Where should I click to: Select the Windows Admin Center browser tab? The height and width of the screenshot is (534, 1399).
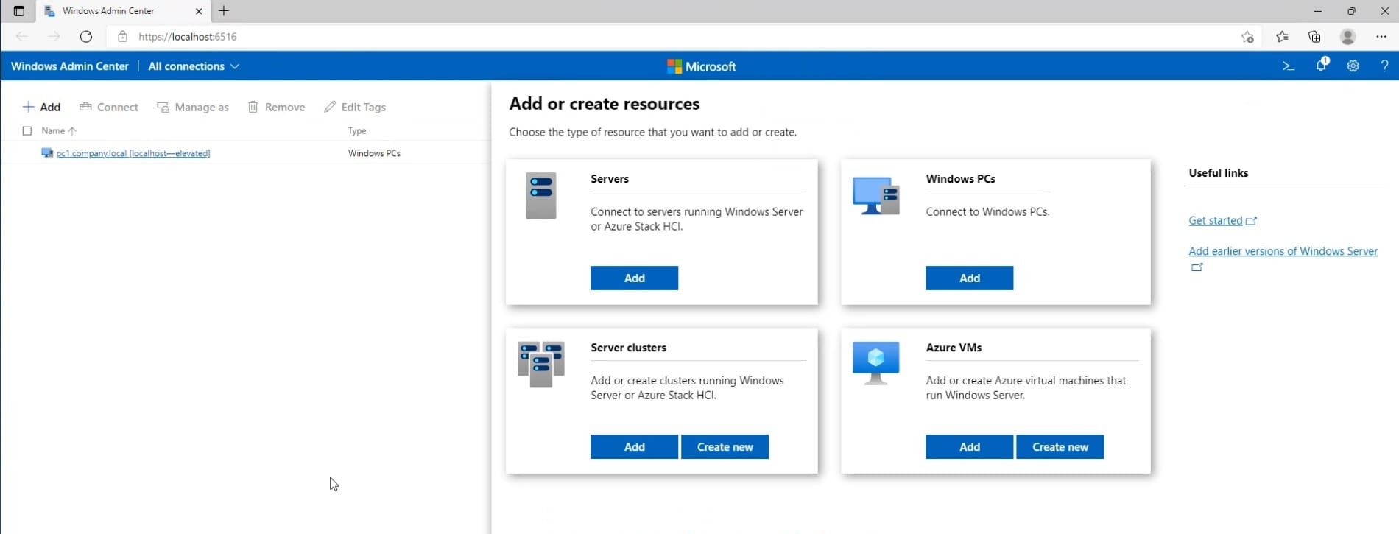pyautogui.click(x=124, y=11)
